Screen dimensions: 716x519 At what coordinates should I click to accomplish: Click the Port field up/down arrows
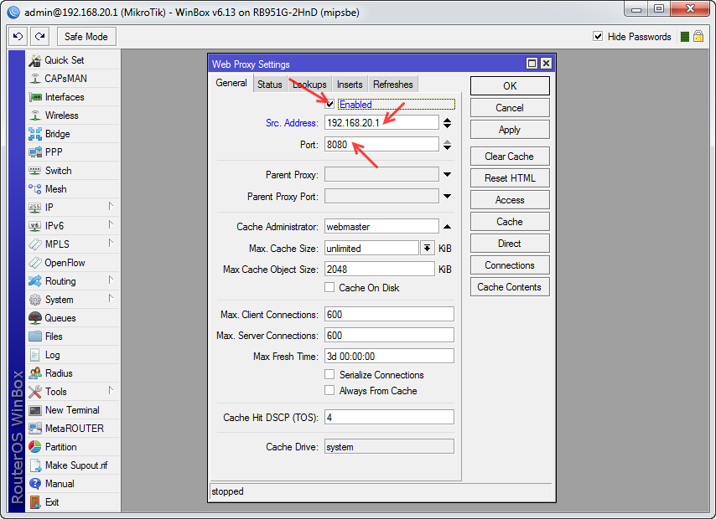coord(448,145)
